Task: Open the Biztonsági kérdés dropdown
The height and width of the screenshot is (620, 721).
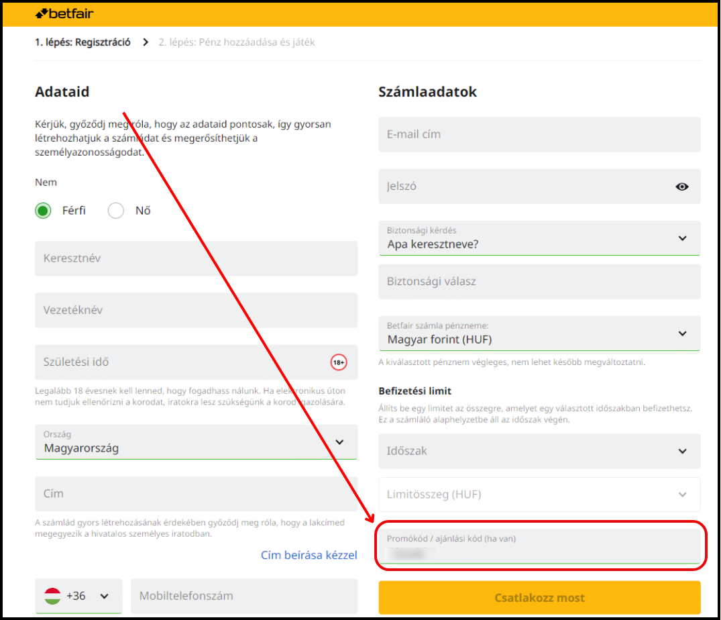Action: (x=682, y=238)
